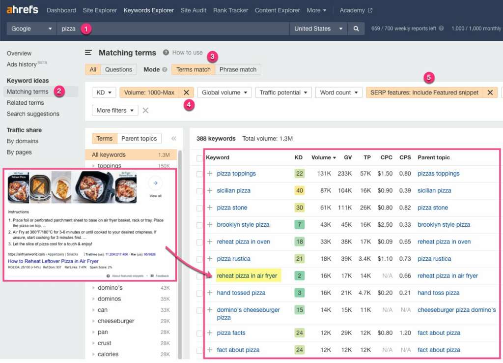Click the search magnifier button
The width and height of the screenshot is (503, 363).
(x=356, y=29)
